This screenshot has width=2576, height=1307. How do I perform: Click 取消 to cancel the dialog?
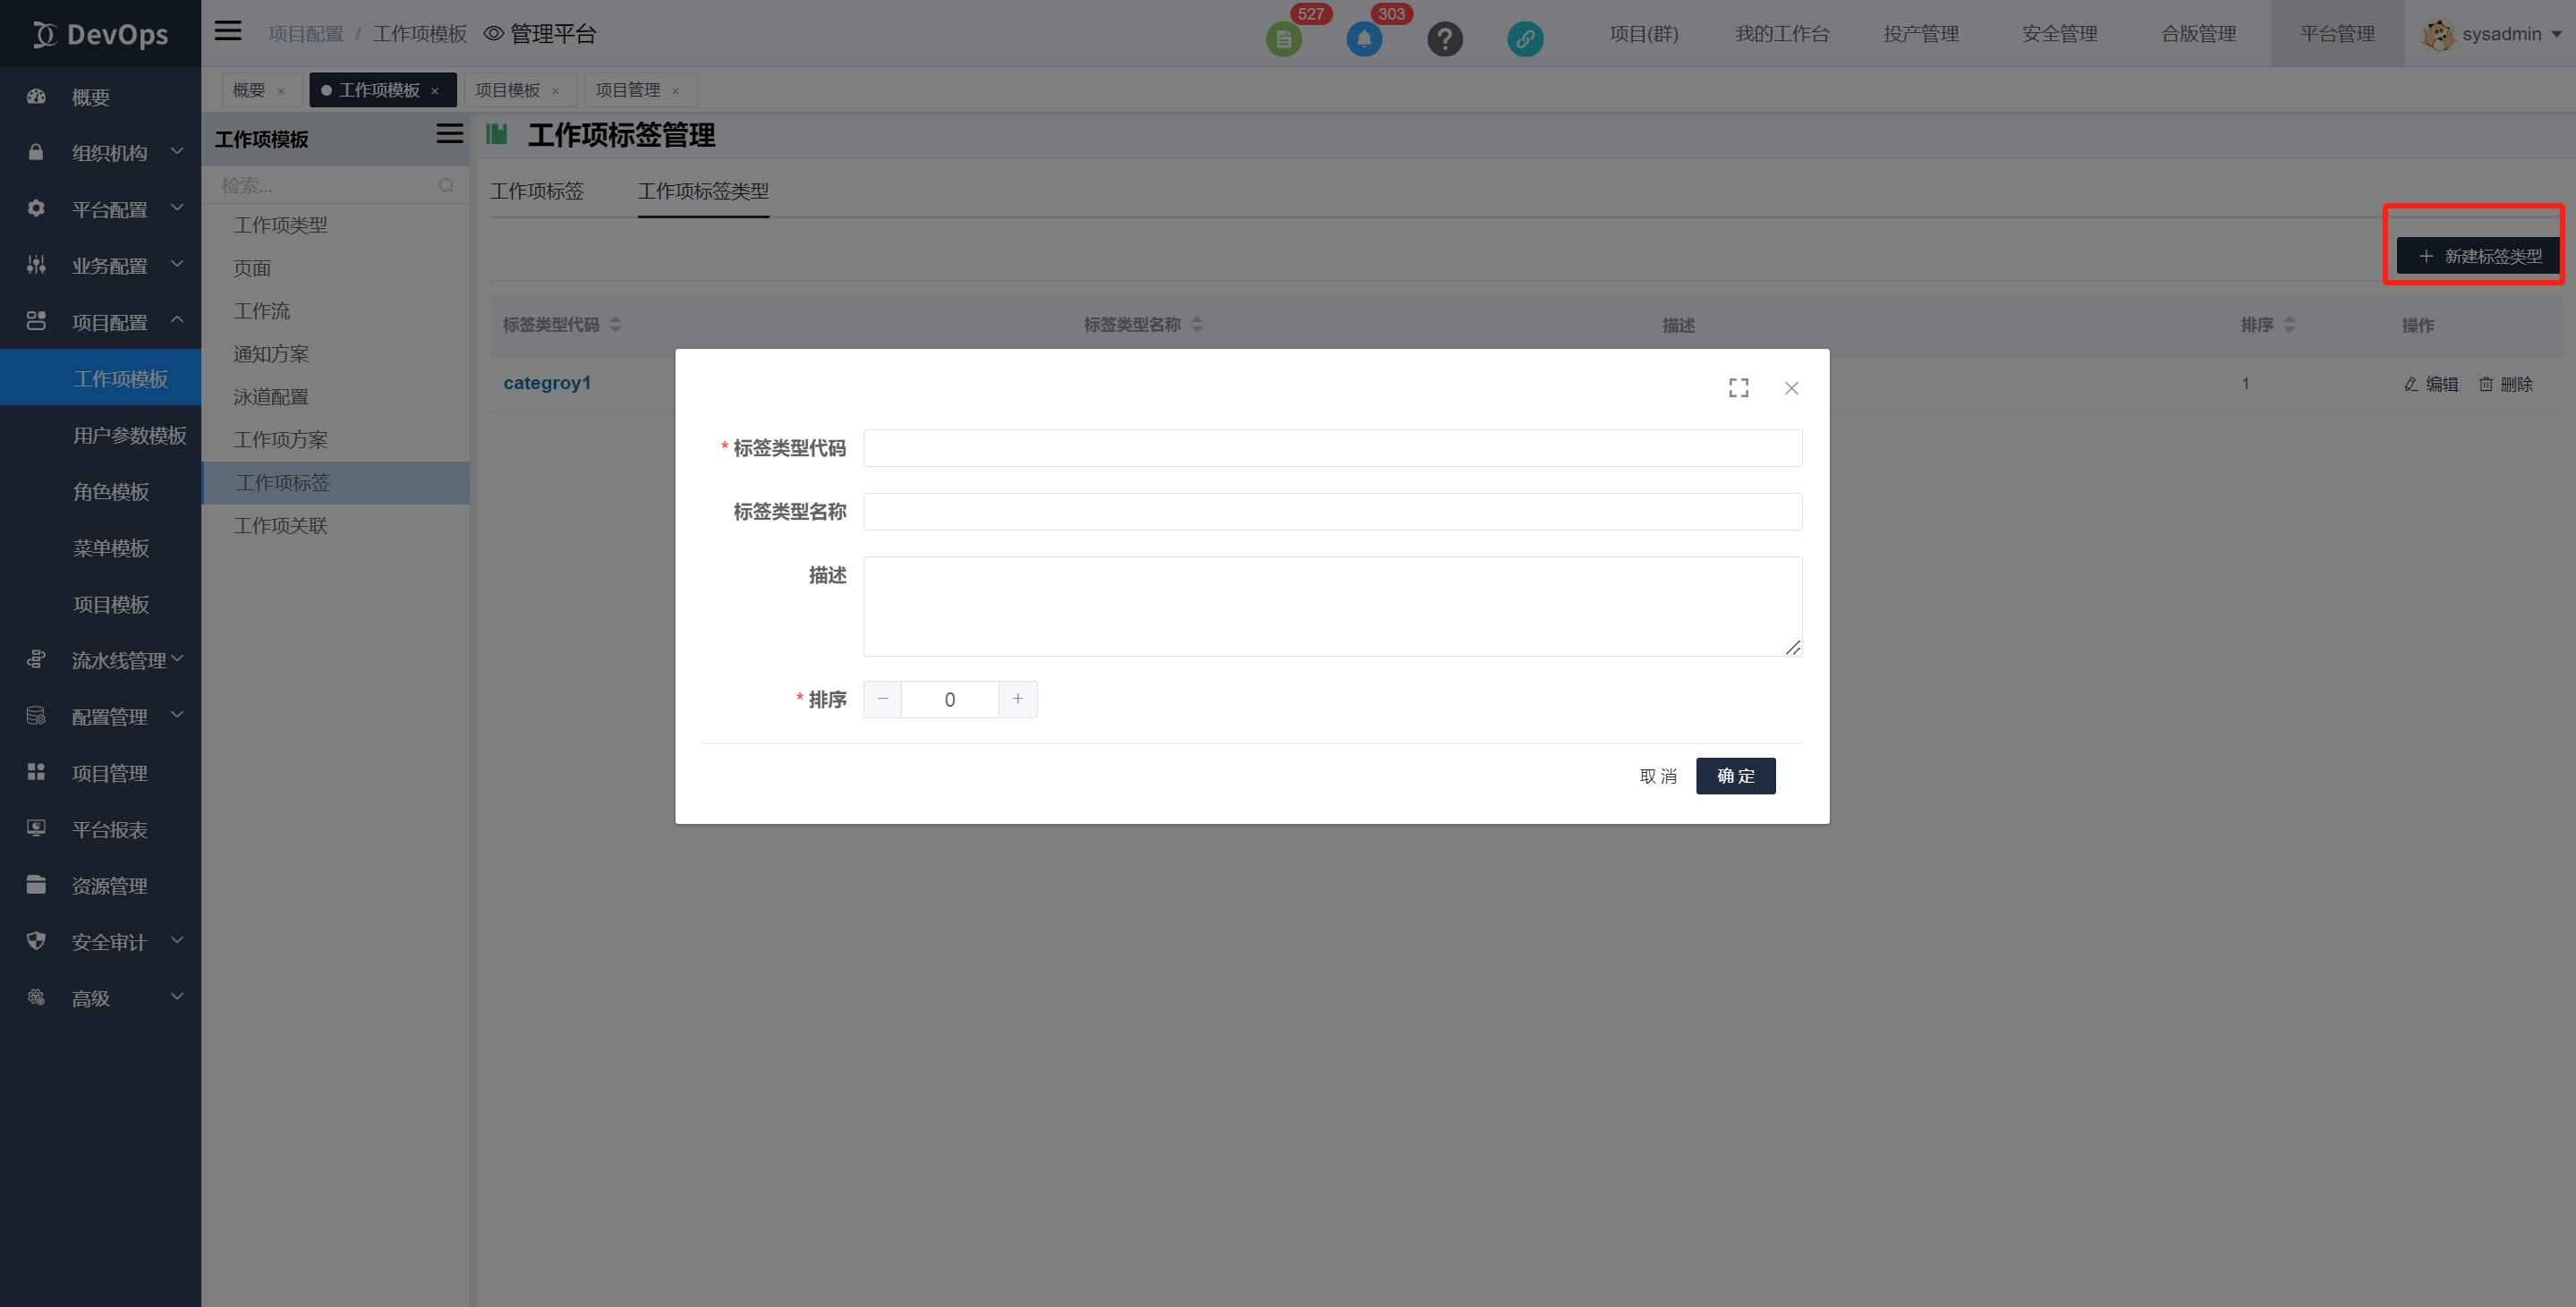[x=1657, y=776]
